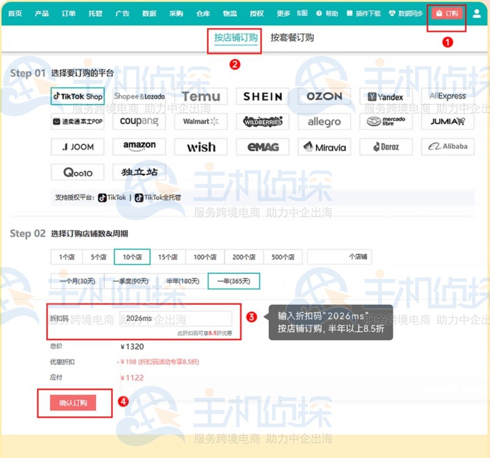This screenshot has height=458, width=490.
Task: Select the amazon platform logo
Action: tap(139, 147)
